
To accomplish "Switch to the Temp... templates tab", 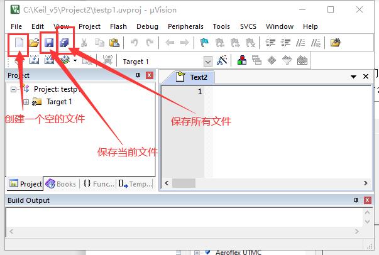I will (136, 184).
